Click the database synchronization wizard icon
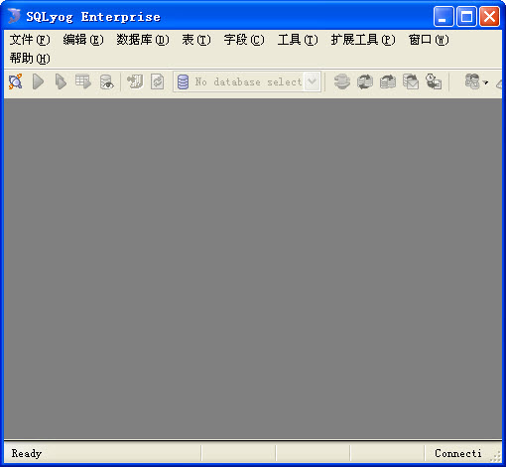This screenshot has width=506, height=467. pyautogui.click(x=341, y=81)
